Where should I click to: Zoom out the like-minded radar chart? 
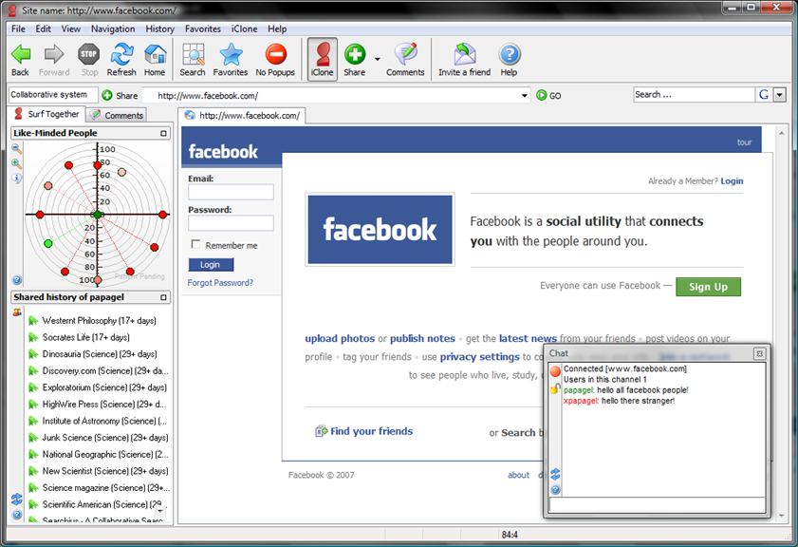(x=17, y=149)
